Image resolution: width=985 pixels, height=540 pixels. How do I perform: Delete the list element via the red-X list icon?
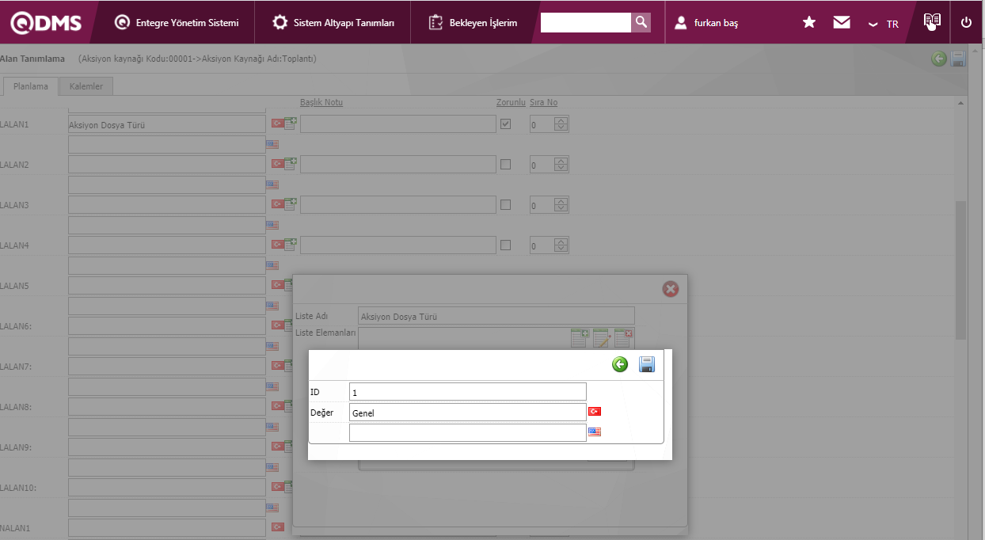pyautogui.click(x=624, y=337)
